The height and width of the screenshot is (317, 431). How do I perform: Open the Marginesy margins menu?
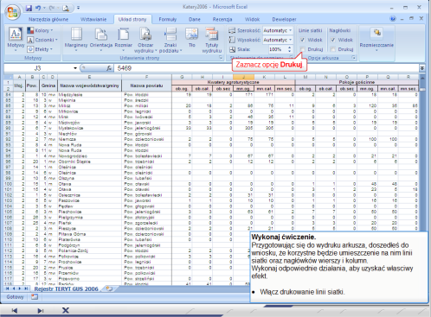pyautogui.click(x=76, y=40)
